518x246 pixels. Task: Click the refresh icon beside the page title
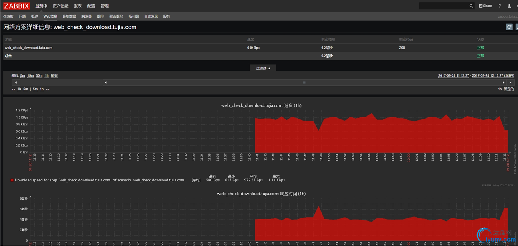coord(509,27)
